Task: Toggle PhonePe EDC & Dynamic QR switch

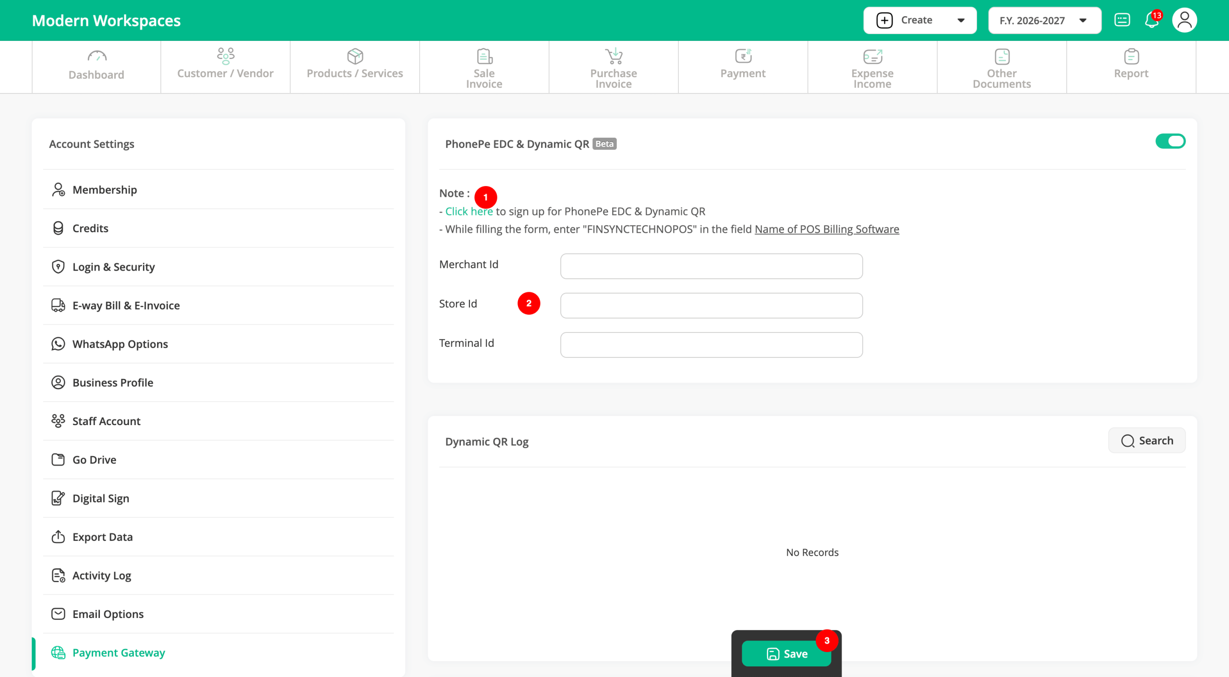Action: click(x=1170, y=141)
